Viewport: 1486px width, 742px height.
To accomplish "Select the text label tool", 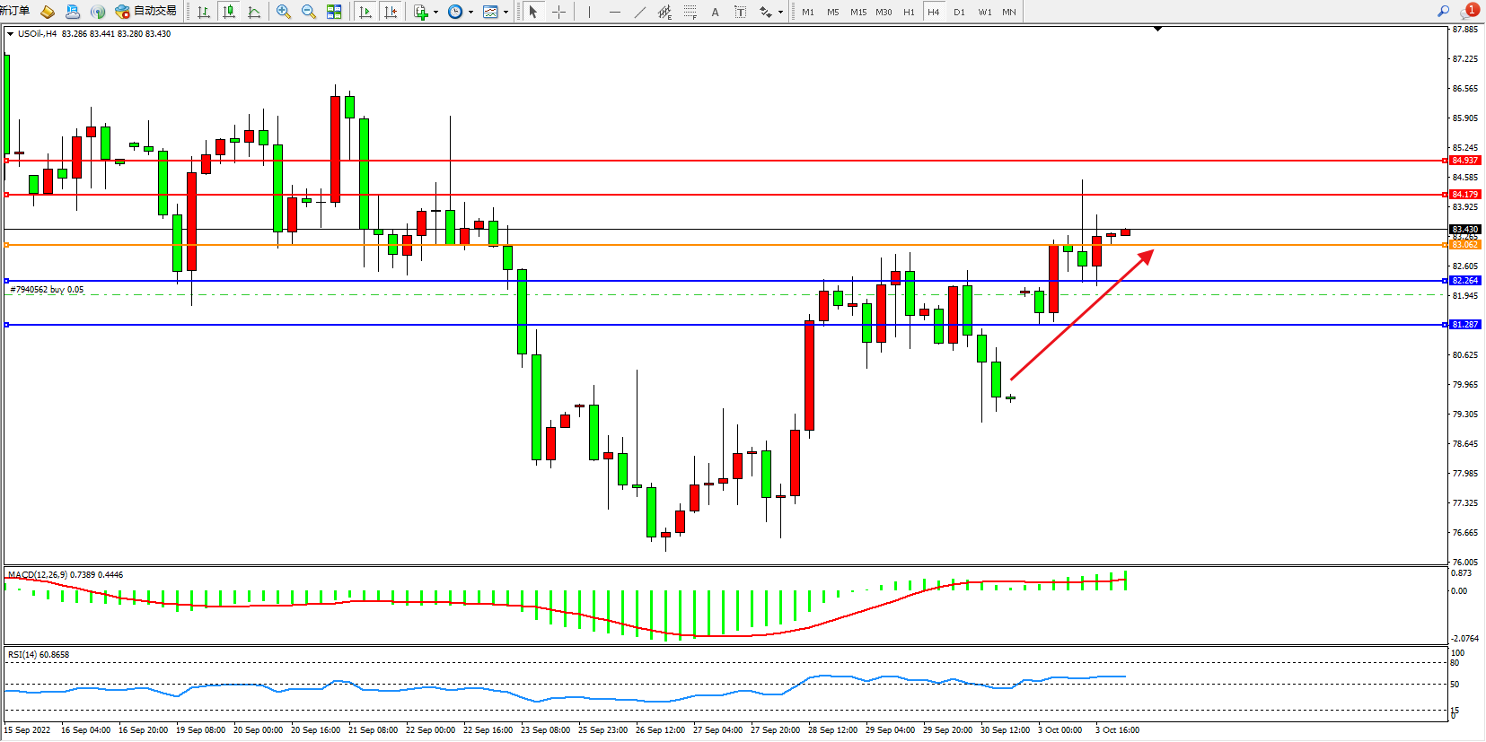I will [x=715, y=12].
